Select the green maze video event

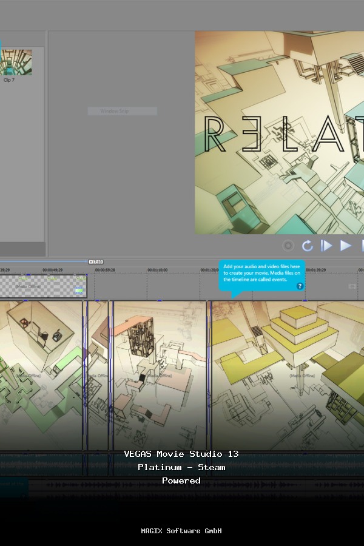point(41,376)
